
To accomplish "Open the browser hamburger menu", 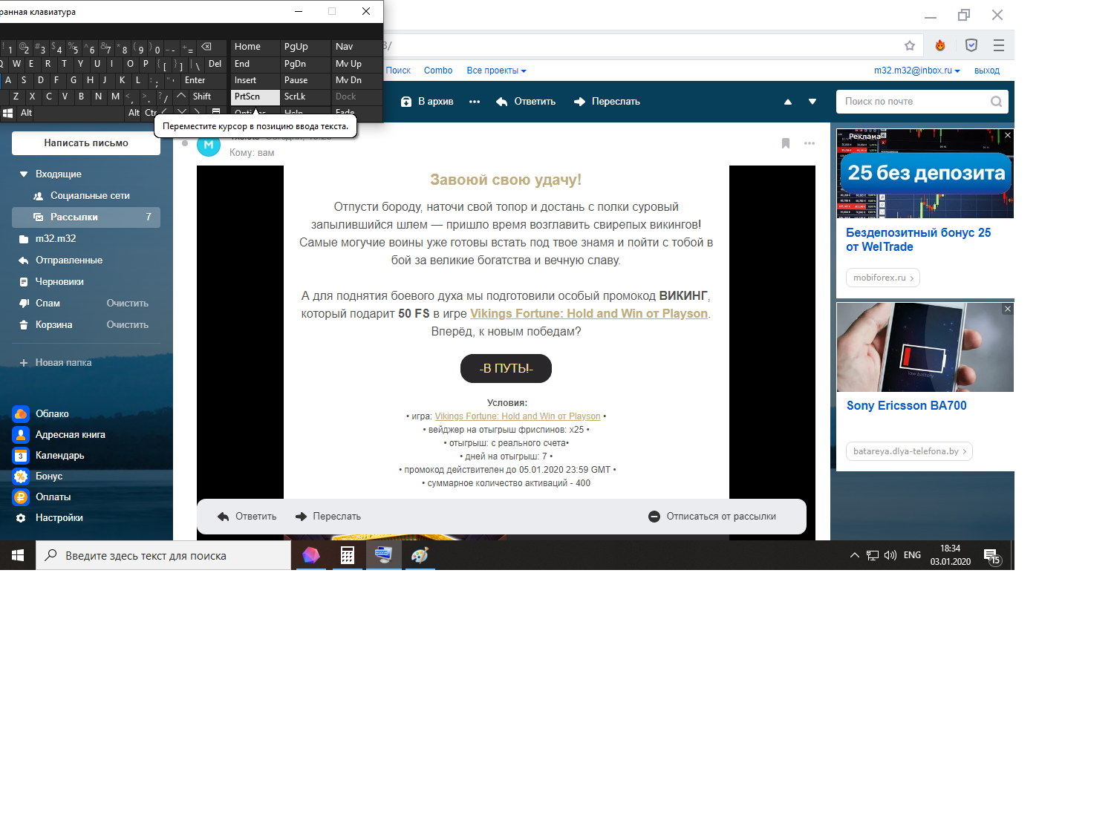I will point(999,45).
